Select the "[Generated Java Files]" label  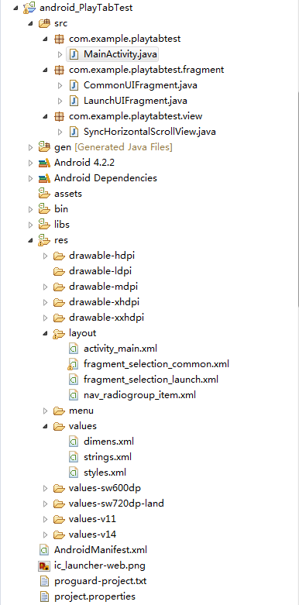pyautogui.click(x=123, y=147)
